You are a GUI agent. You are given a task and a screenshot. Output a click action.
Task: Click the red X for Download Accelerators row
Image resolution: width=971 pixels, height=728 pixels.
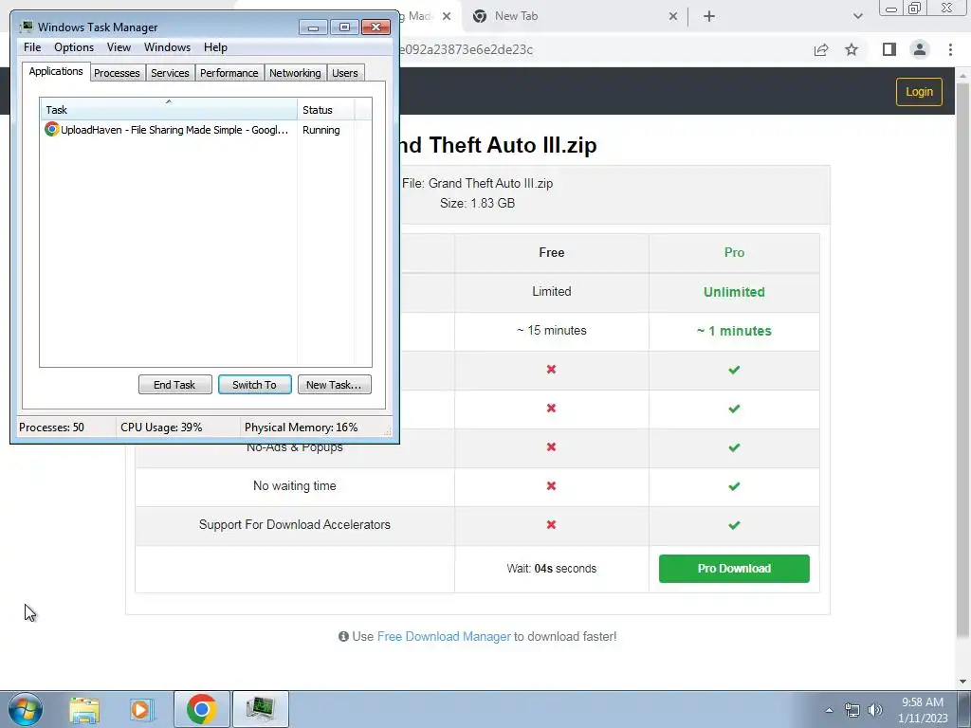[x=551, y=525]
